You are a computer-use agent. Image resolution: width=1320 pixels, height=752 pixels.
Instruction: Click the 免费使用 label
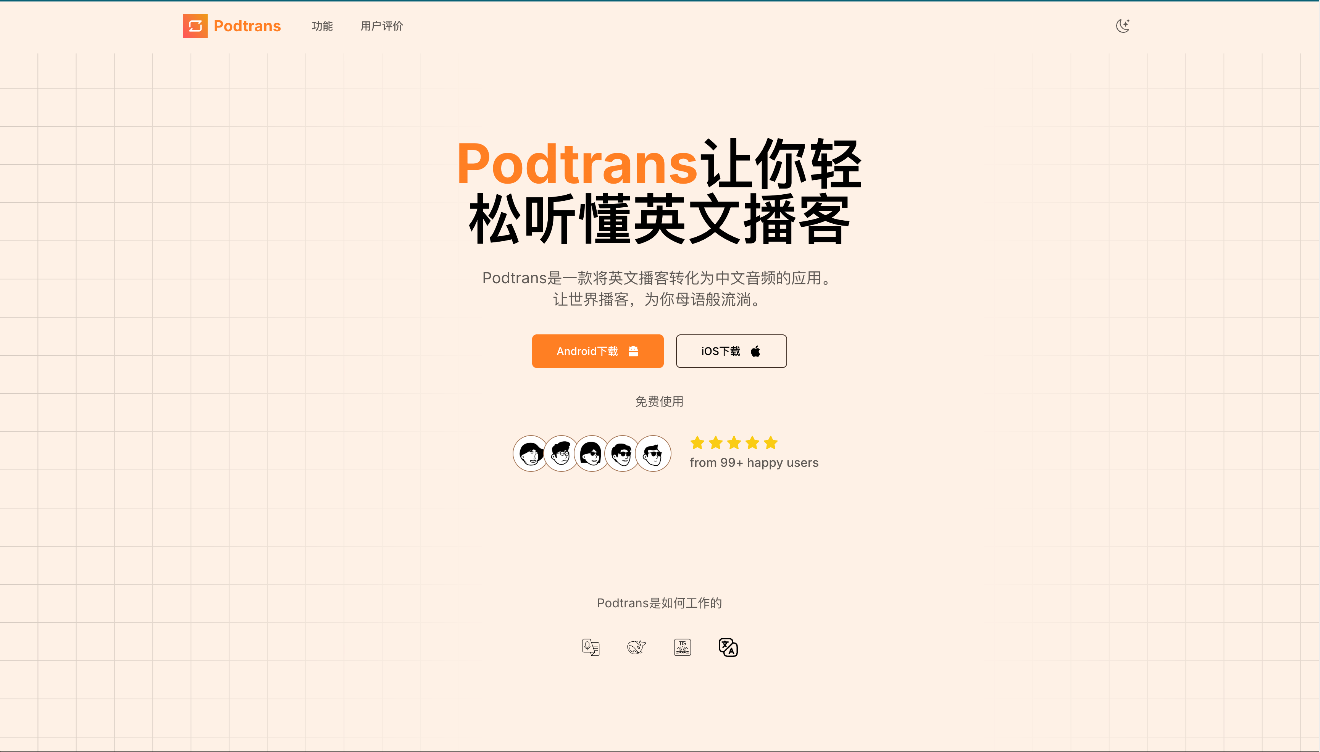click(660, 401)
